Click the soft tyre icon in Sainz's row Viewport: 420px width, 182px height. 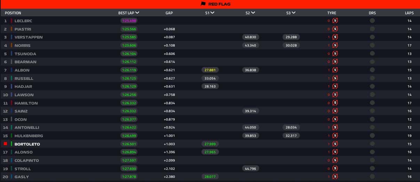335,111
